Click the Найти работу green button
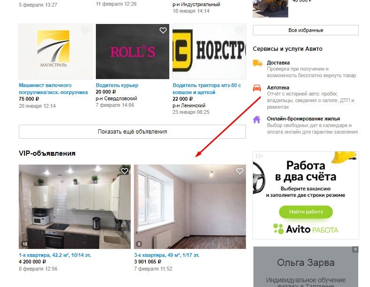The width and height of the screenshot is (370, 287). pyautogui.click(x=306, y=212)
